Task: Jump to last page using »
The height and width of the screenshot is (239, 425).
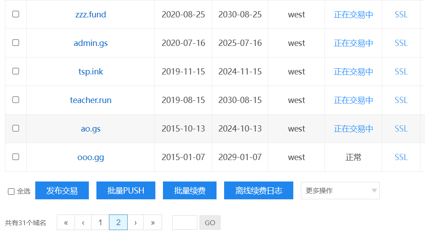Action: [x=153, y=223]
